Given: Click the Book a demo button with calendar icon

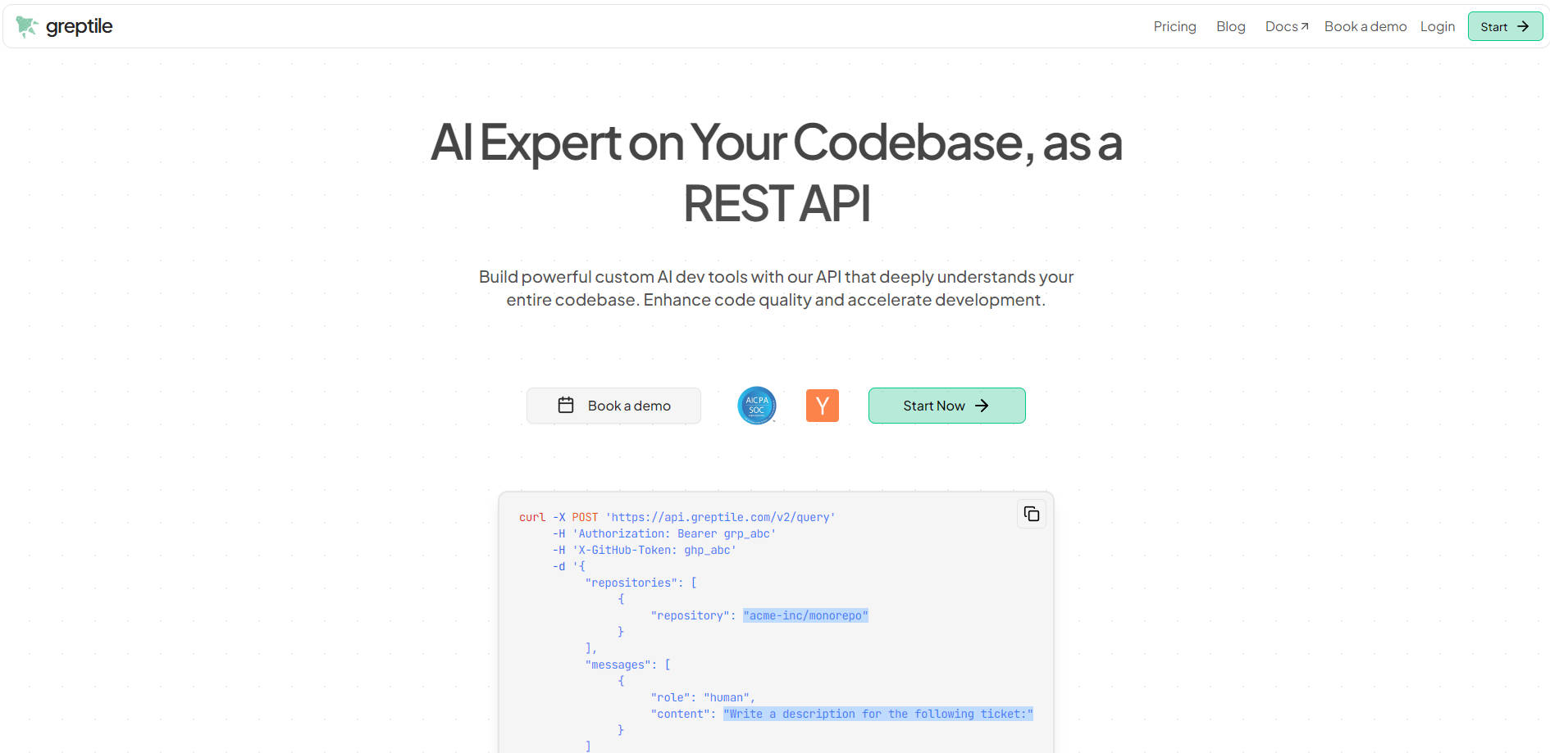Looking at the screenshot, I should (613, 406).
